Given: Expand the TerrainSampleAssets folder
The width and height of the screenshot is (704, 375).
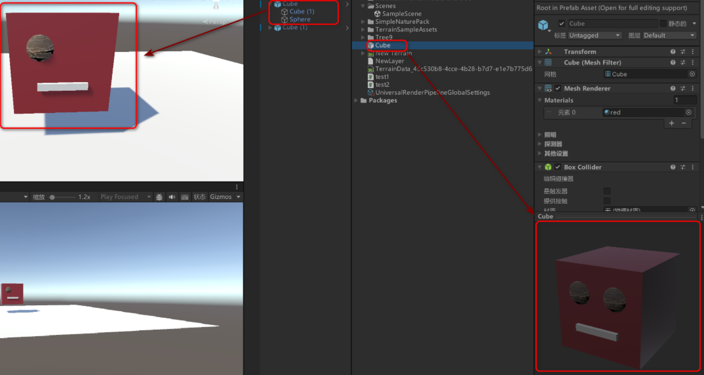Looking at the screenshot, I should coord(363,29).
